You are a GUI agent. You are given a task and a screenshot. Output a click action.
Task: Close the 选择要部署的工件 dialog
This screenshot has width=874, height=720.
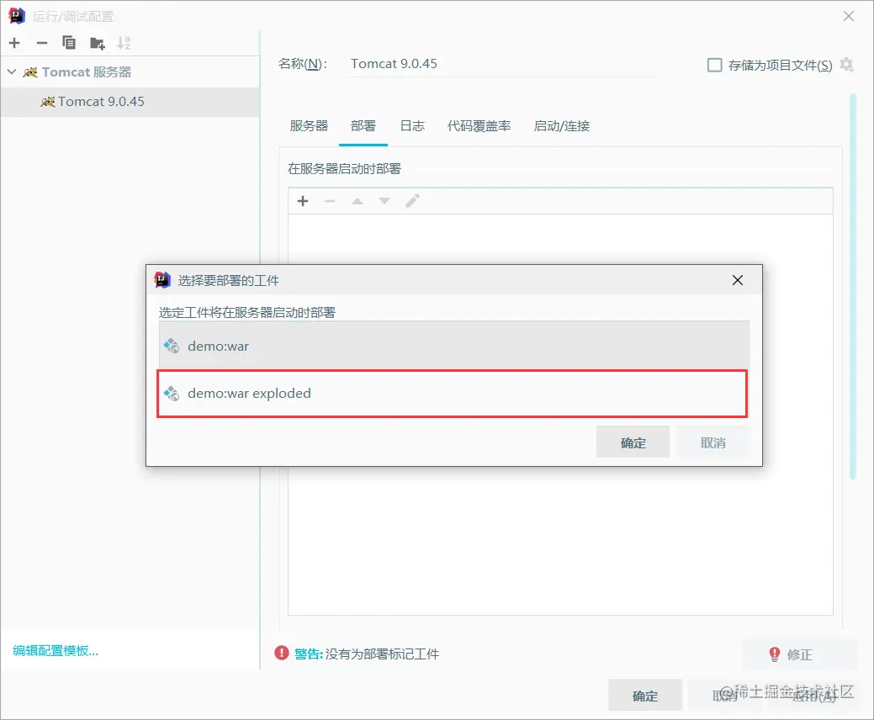[738, 280]
